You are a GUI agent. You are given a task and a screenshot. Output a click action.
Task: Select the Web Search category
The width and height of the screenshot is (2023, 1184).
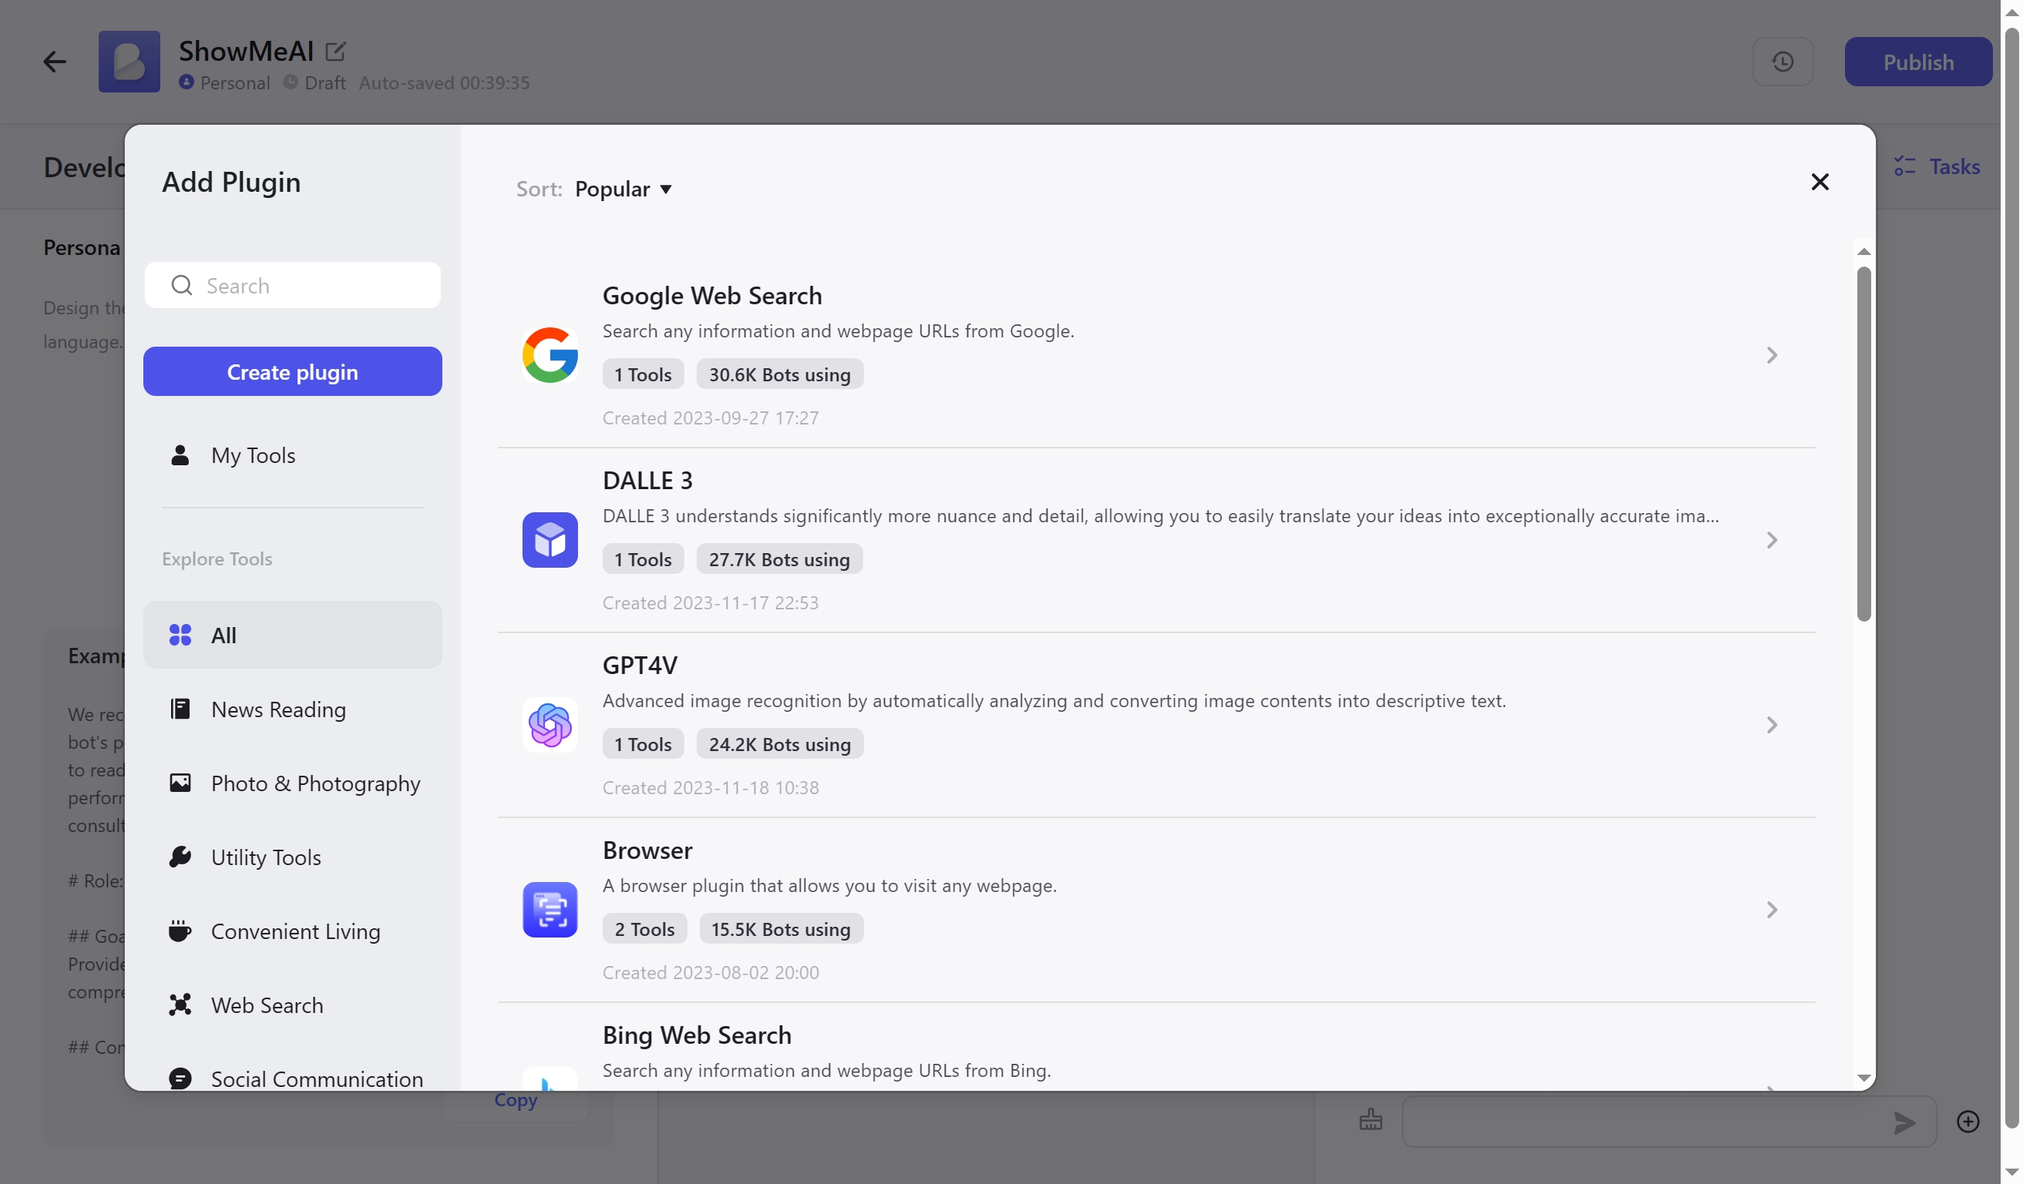(267, 1005)
